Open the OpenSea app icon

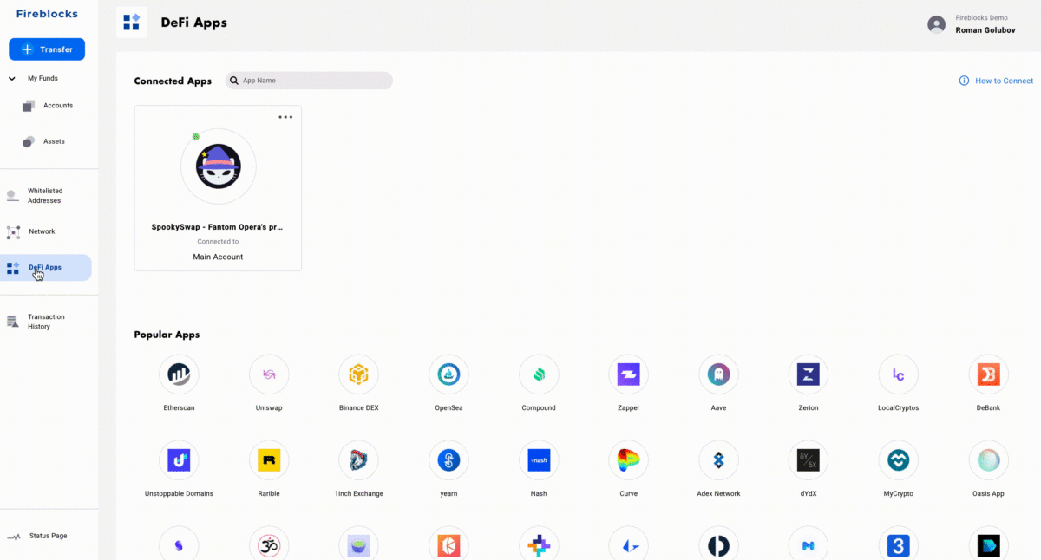click(x=448, y=374)
